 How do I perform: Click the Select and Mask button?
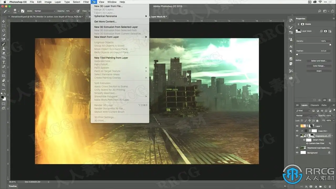tap(319, 61)
